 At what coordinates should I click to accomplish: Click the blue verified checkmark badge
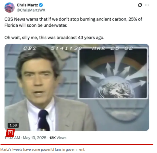pyautogui.click(x=41, y=5)
